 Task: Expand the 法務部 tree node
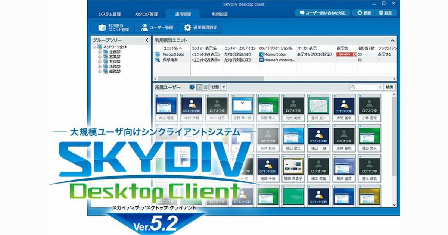pos(100,67)
